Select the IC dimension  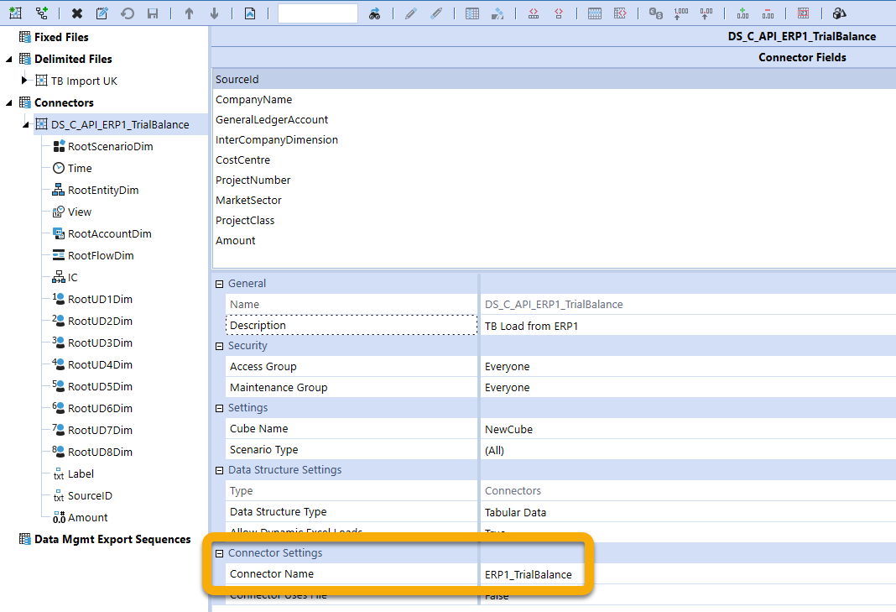click(73, 277)
